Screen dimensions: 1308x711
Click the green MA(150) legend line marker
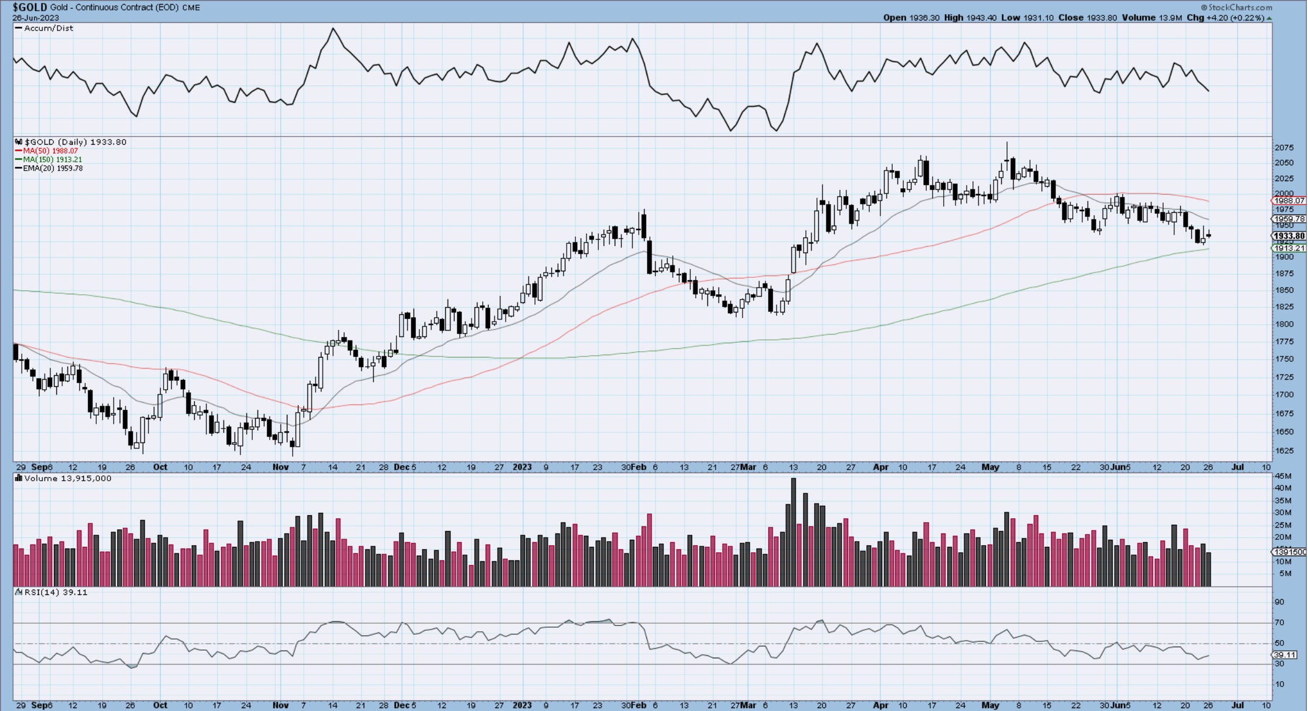(x=18, y=159)
